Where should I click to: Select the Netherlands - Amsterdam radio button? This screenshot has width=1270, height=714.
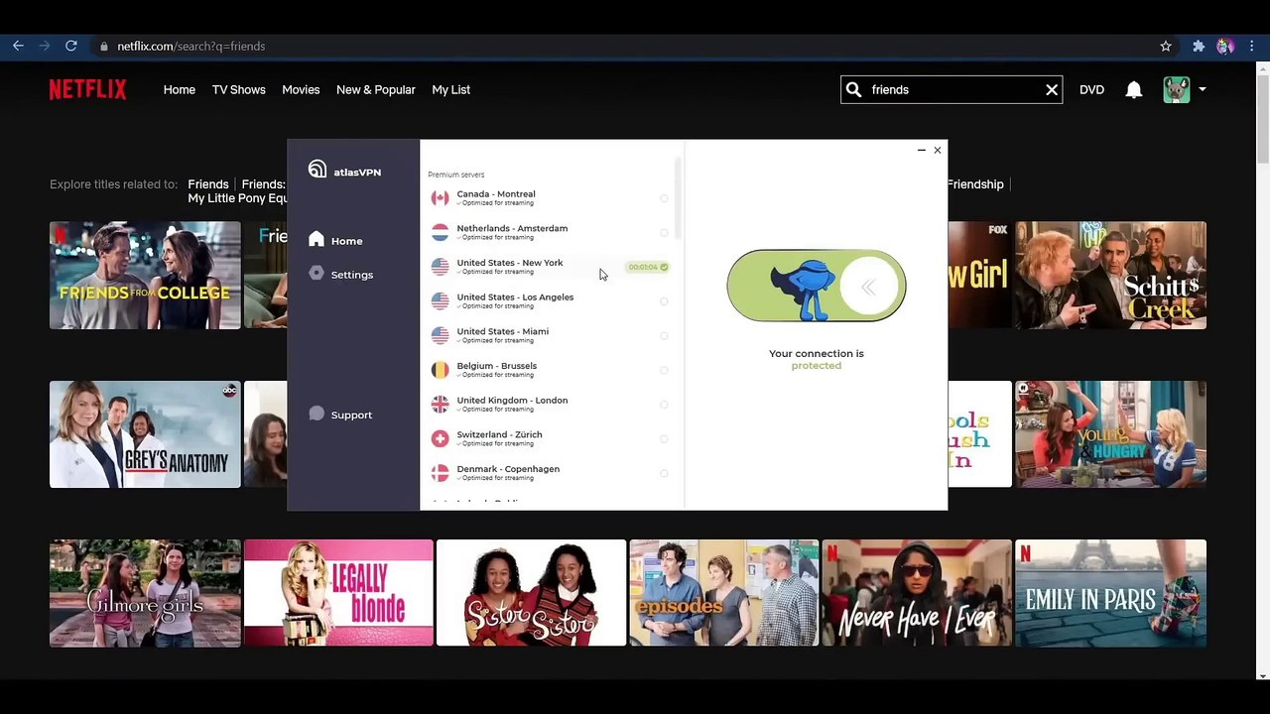point(664,232)
